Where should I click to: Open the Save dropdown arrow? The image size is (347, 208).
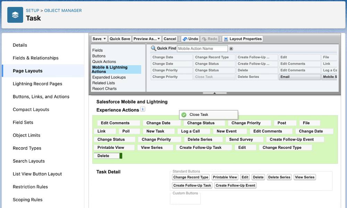click(105, 39)
